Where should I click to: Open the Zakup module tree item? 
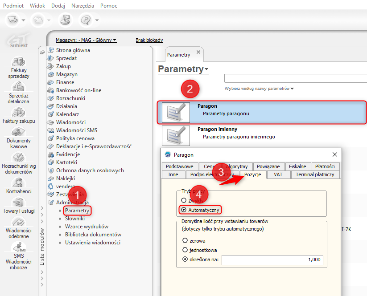click(63, 66)
